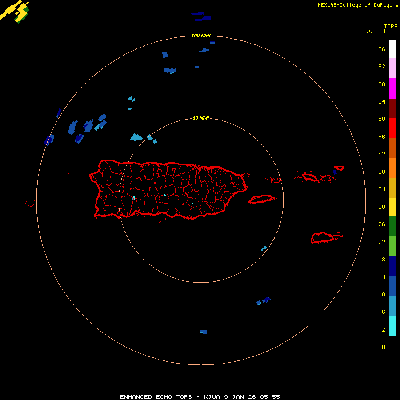Click the legend value 30
Screen dimensions: 400x400
click(382, 207)
